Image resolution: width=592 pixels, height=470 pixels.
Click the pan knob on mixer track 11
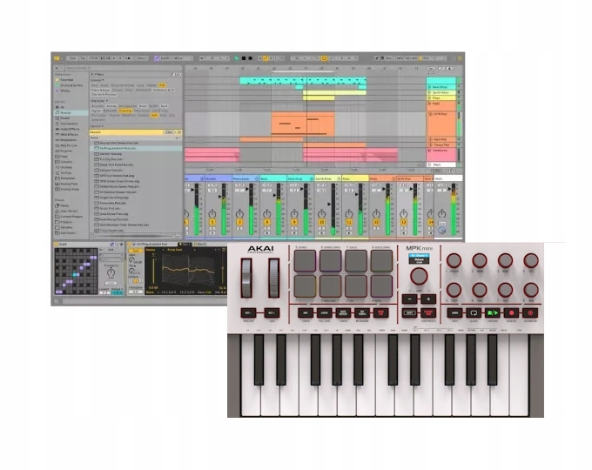coord(349,213)
